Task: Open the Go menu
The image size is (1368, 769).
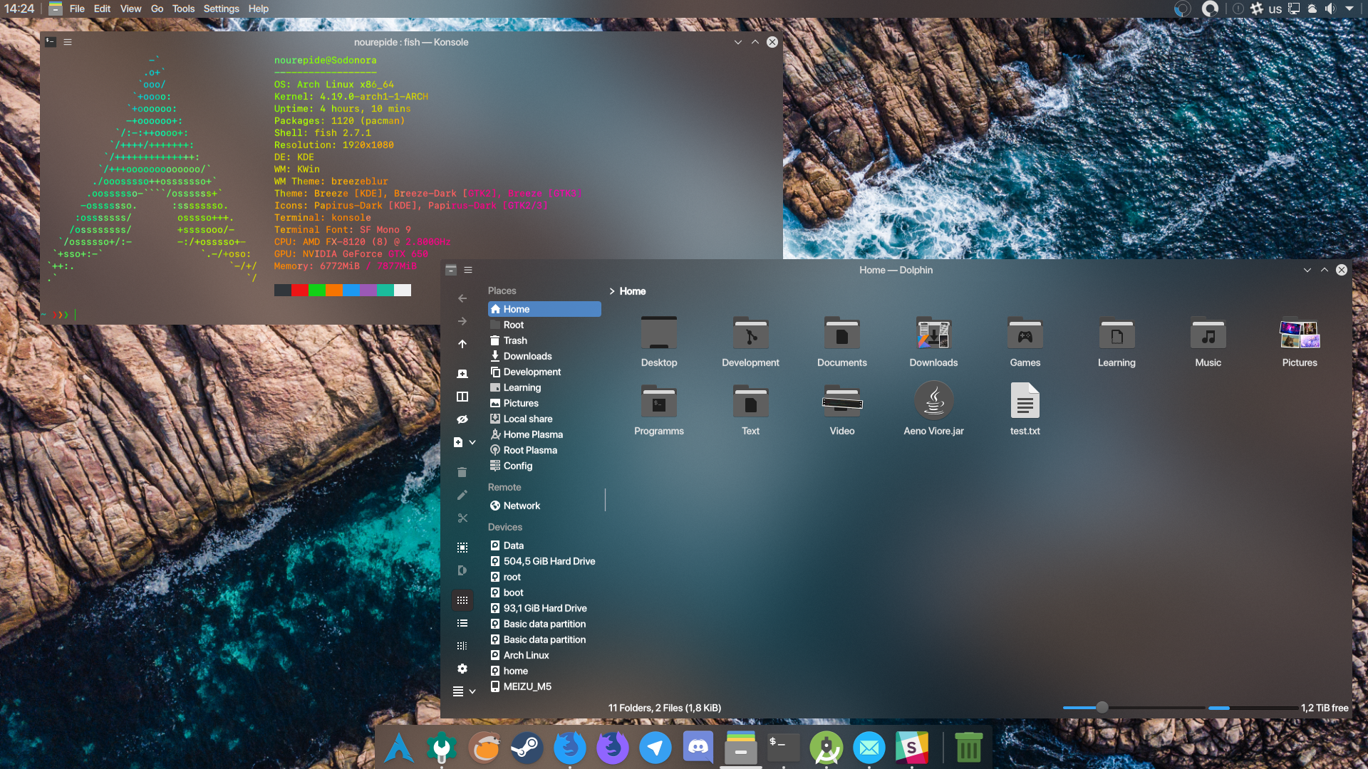Action: (x=157, y=9)
